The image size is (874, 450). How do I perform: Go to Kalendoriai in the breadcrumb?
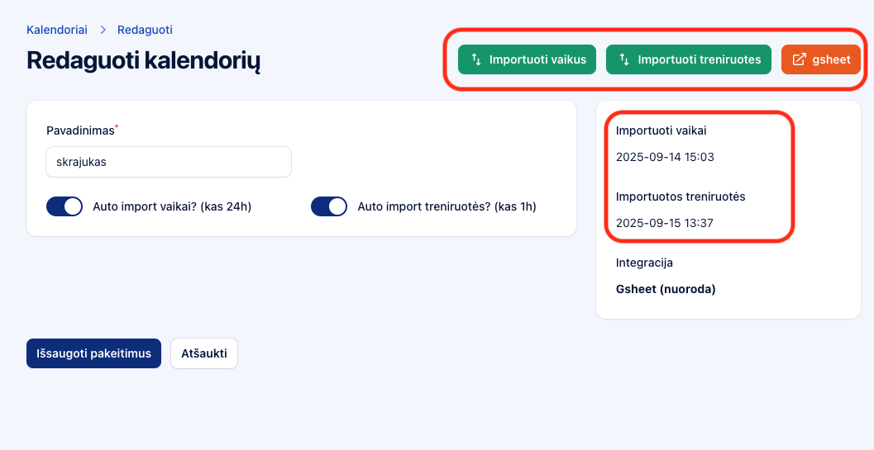57,30
